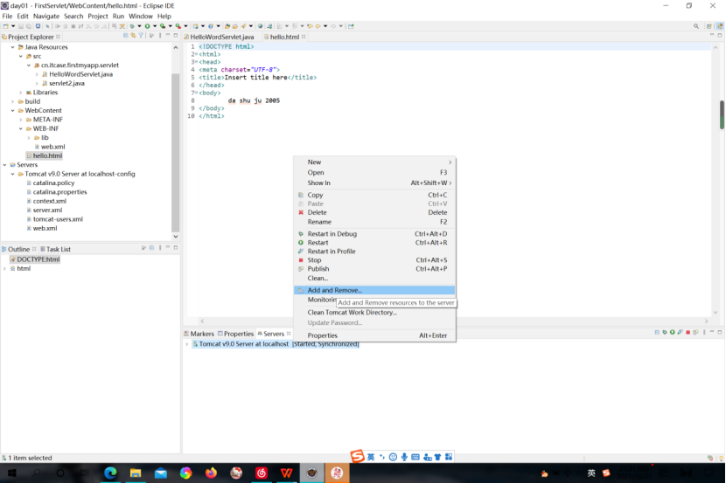Click the Sogou input S logo icon
This screenshot has height=483, width=726.
pos(357,456)
